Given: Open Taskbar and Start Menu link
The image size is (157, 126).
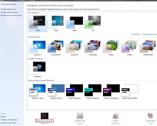Looking at the screenshot, I should coord(9,120).
